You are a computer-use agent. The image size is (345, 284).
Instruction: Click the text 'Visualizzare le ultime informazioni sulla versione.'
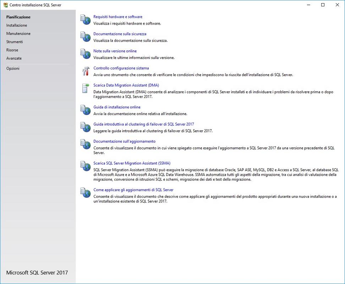(134, 58)
